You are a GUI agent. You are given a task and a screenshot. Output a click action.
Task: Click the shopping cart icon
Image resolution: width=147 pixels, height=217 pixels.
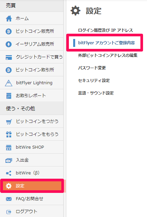coord(9,122)
